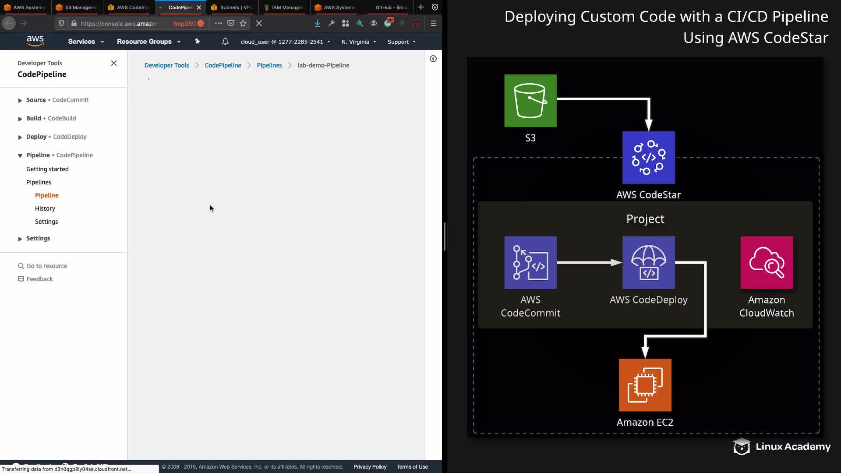Open the cloud_user account dropdown
The image size is (841, 473).
tap(285, 42)
